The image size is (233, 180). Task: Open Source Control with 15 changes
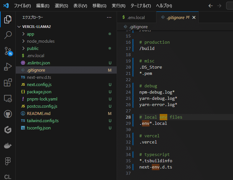[8, 51]
